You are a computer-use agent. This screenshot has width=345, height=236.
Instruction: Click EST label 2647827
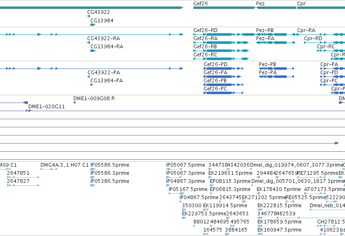point(18,181)
